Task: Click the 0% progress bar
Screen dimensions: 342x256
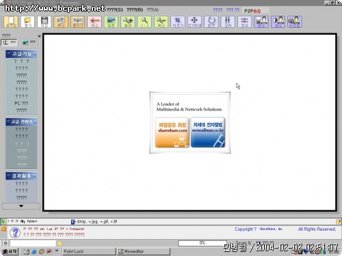Action: [202, 243]
